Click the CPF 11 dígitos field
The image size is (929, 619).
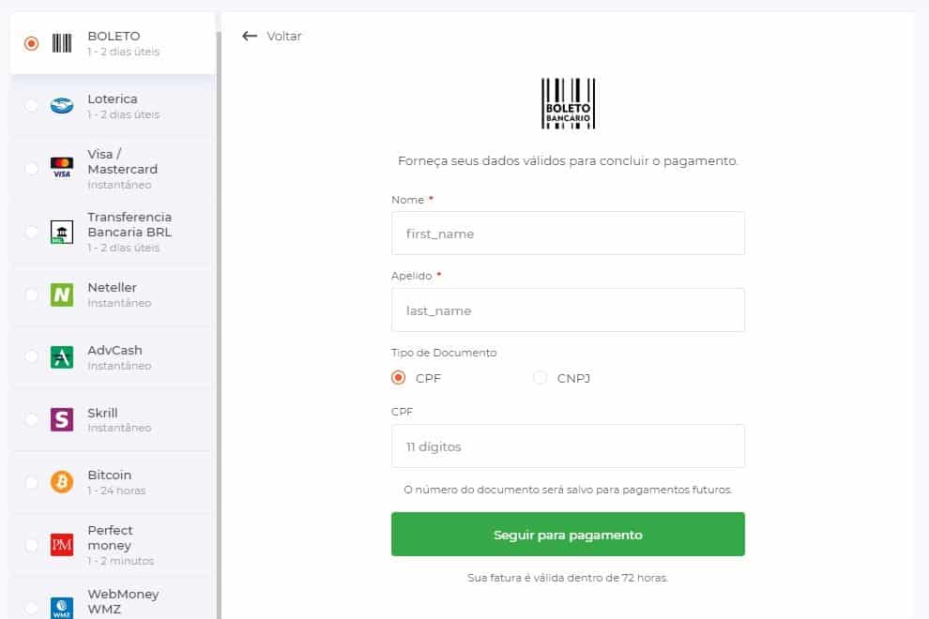click(568, 446)
